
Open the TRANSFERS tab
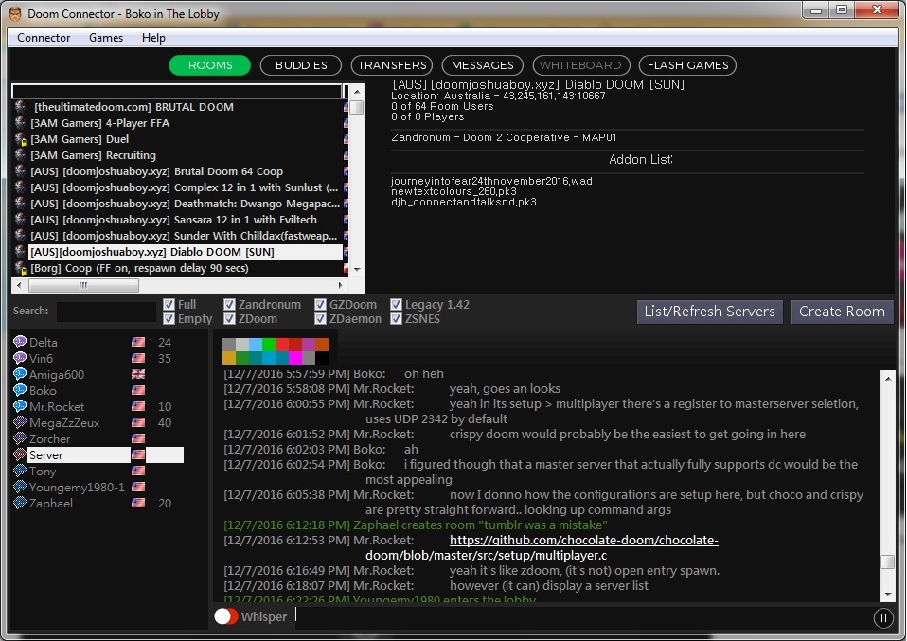[392, 65]
